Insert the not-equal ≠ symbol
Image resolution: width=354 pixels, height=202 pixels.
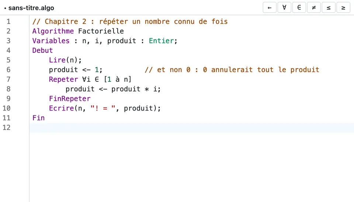coord(314,8)
